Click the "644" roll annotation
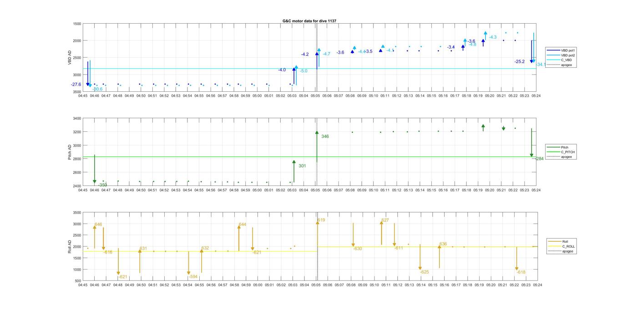This screenshot has height=315, width=637. (243, 225)
